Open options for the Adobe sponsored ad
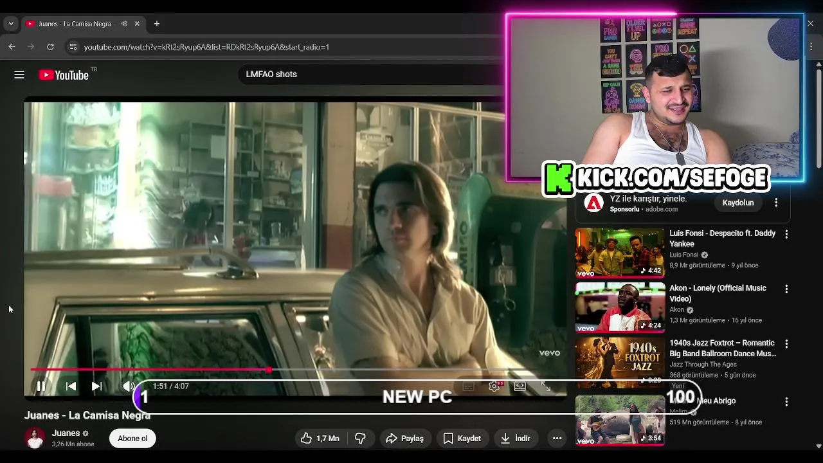 (776, 203)
